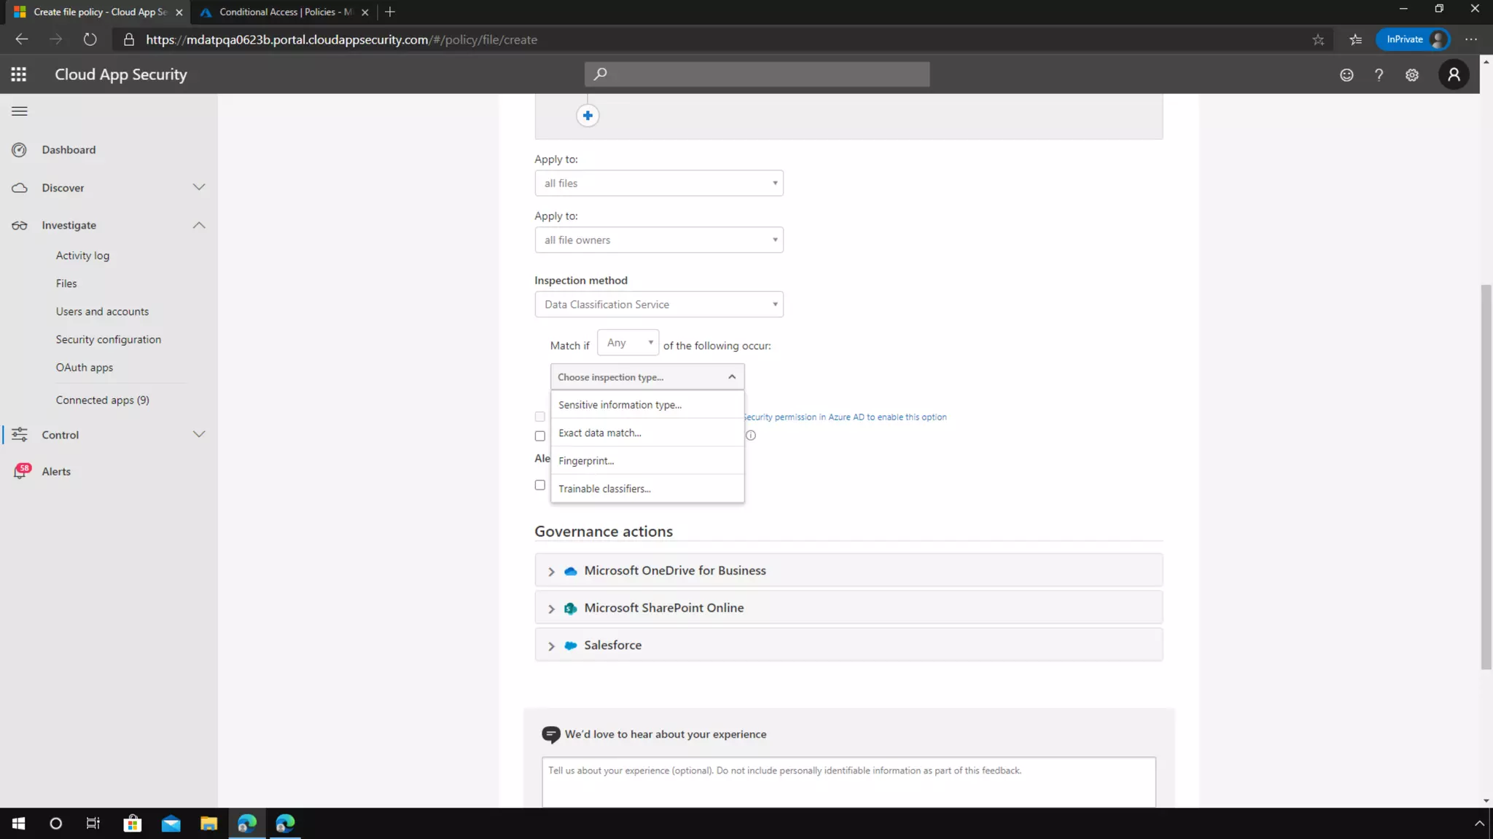This screenshot has height=839, width=1493.
Task: Click Azure AD security permission link
Action: pos(846,417)
